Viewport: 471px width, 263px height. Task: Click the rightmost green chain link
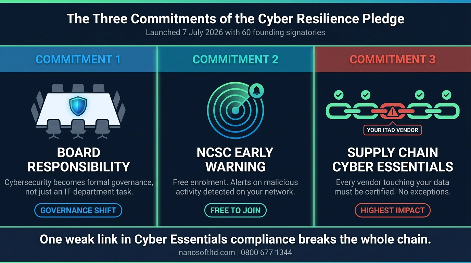click(x=447, y=111)
